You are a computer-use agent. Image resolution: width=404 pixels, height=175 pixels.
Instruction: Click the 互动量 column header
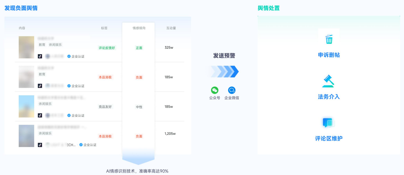pyautogui.click(x=171, y=28)
